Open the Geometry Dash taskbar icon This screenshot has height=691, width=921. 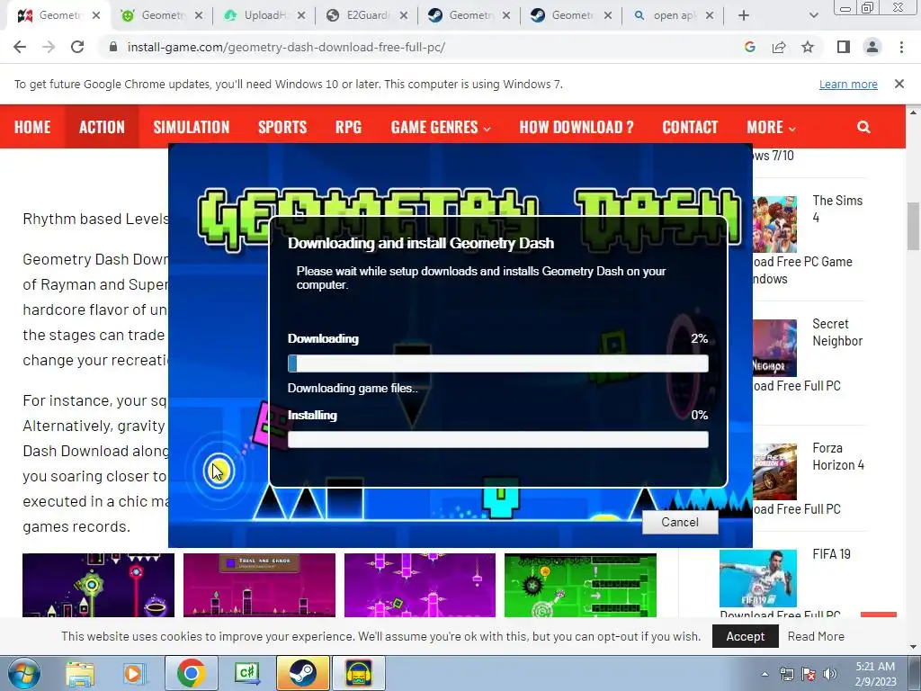point(358,673)
